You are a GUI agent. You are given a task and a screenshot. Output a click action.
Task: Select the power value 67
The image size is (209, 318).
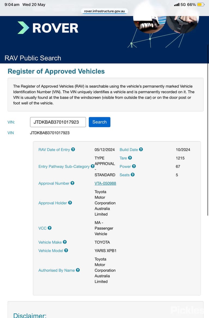(178, 166)
